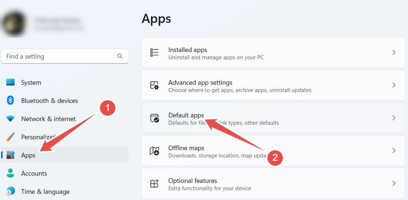Screen dimensions: 408x200
Task: Expand Installed apps with its chevron
Action: point(394,52)
